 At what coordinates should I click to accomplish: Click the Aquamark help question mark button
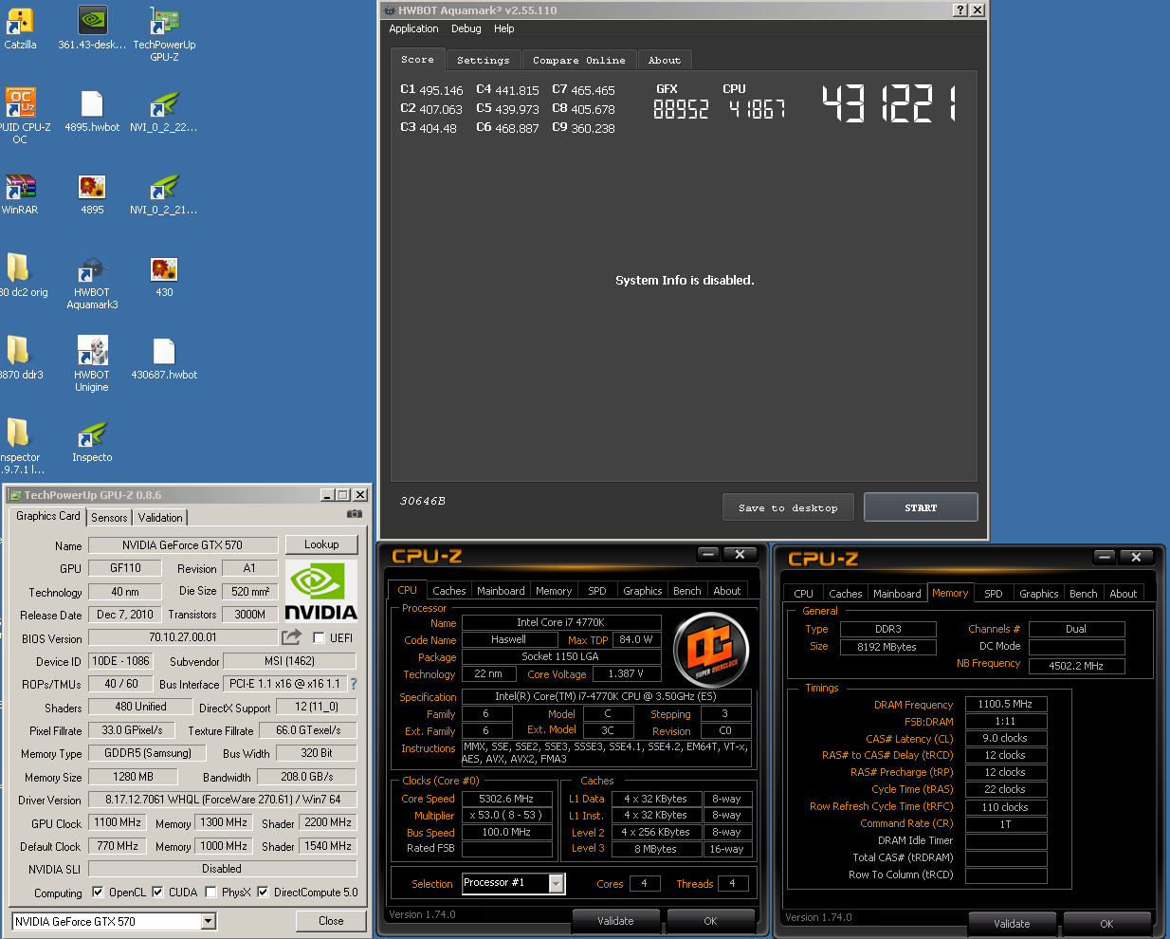point(960,9)
